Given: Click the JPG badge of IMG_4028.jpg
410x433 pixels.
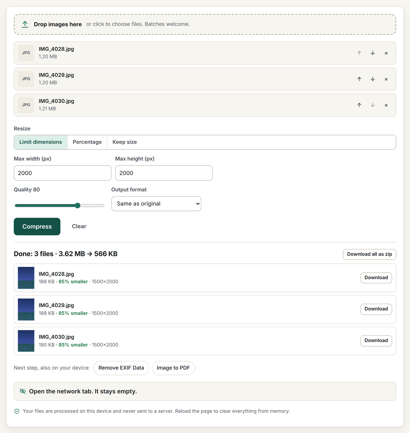Looking at the screenshot, I should (26, 53).
